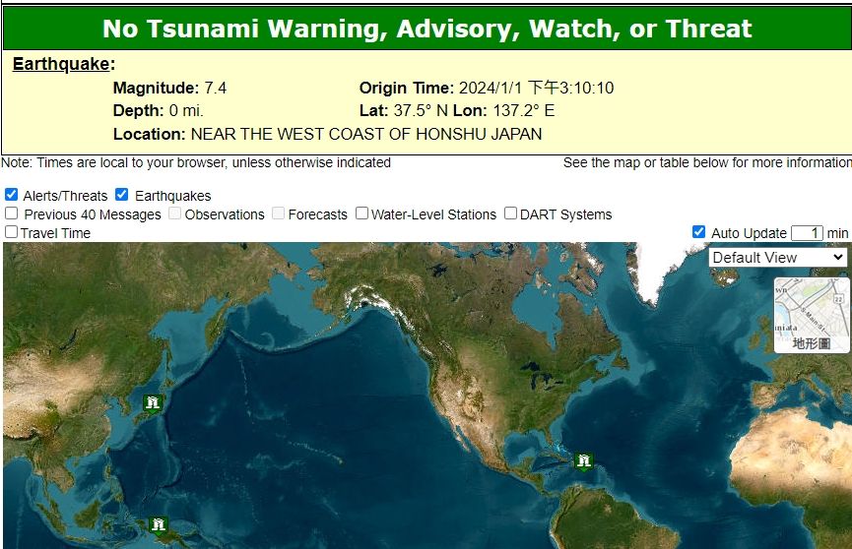Click the location text NEAR THE WEST COAST OF HONSHU
Viewport: 852px width, 549px height.
[x=366, y=134]
